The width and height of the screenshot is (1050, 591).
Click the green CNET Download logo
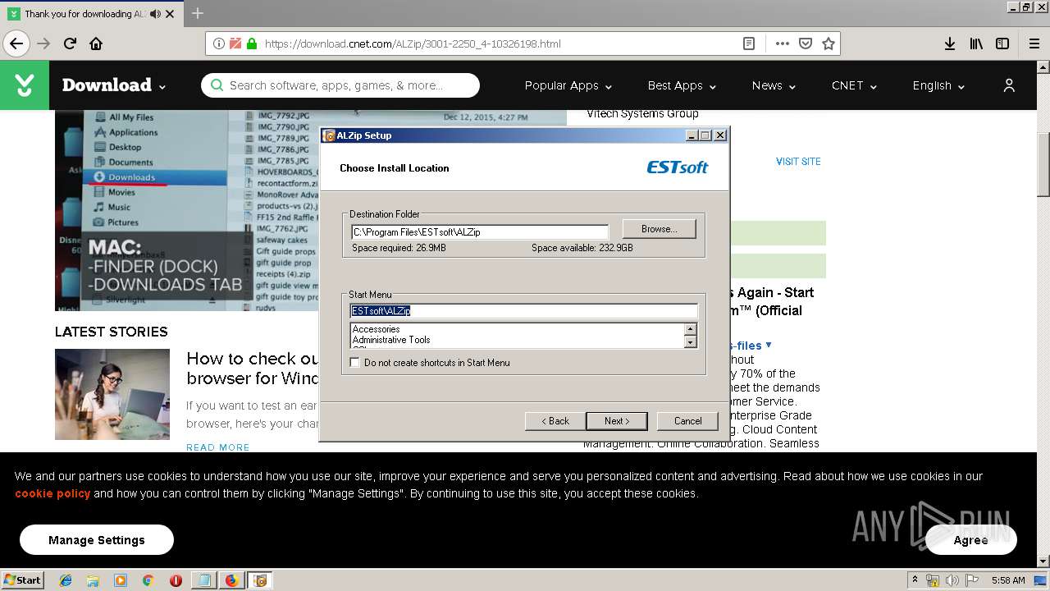[25, 85]
